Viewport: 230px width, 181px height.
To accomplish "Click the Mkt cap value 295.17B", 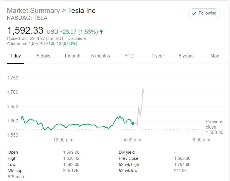I will tap(71, 171).
